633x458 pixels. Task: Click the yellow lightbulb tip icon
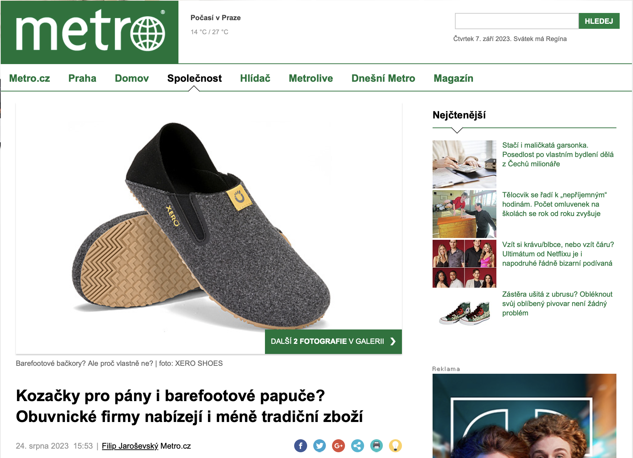pos(395,446)
